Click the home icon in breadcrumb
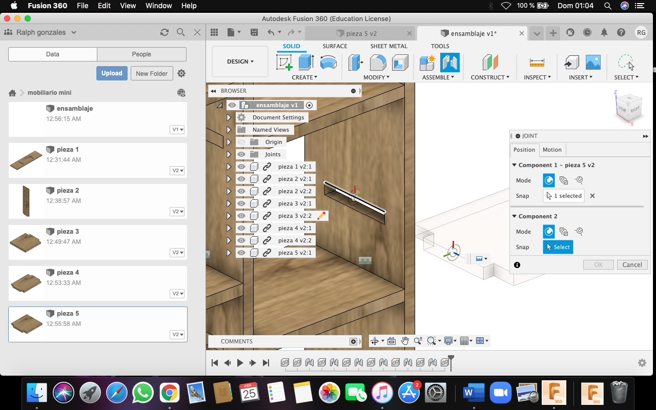The image size is (656, 410). coord(12,93)
